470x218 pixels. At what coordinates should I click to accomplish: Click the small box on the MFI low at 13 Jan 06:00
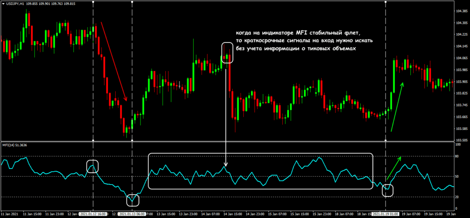(x=132, y=200)
